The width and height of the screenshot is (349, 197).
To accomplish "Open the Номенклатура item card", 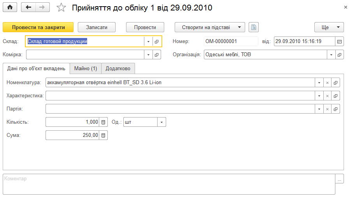I will tap(335, 83).
